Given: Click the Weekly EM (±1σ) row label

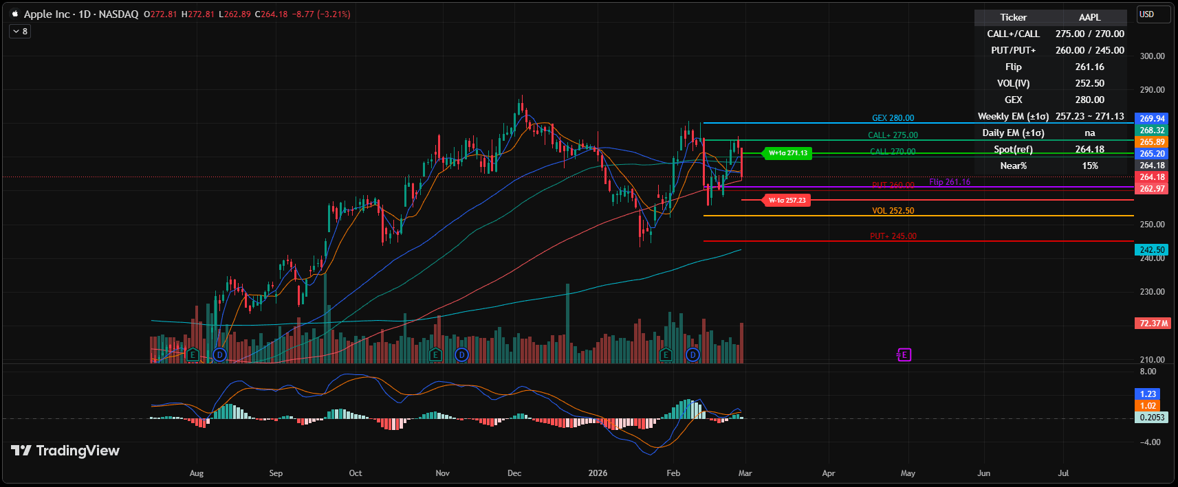Looking at the screenshot, I should (x=1013, y=116).
